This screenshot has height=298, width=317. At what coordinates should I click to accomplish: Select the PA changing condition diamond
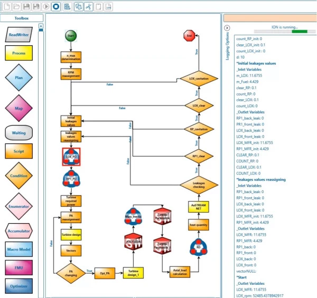tap(71, 273)
